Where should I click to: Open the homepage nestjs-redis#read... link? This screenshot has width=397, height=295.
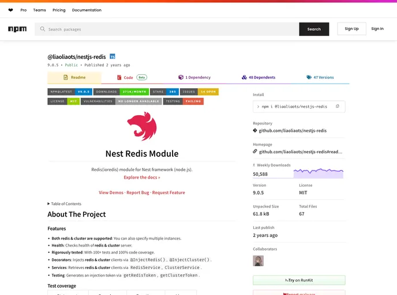coord(301,152)
